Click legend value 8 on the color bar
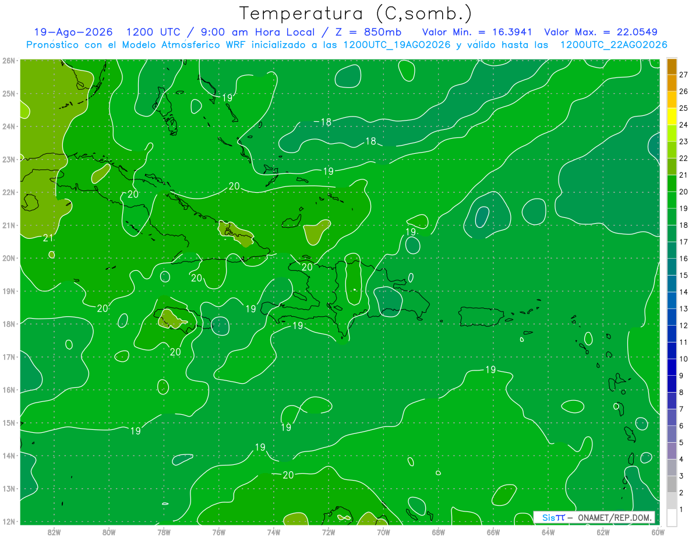This screenshot has width=699, height=540. [x=682, y=392]
